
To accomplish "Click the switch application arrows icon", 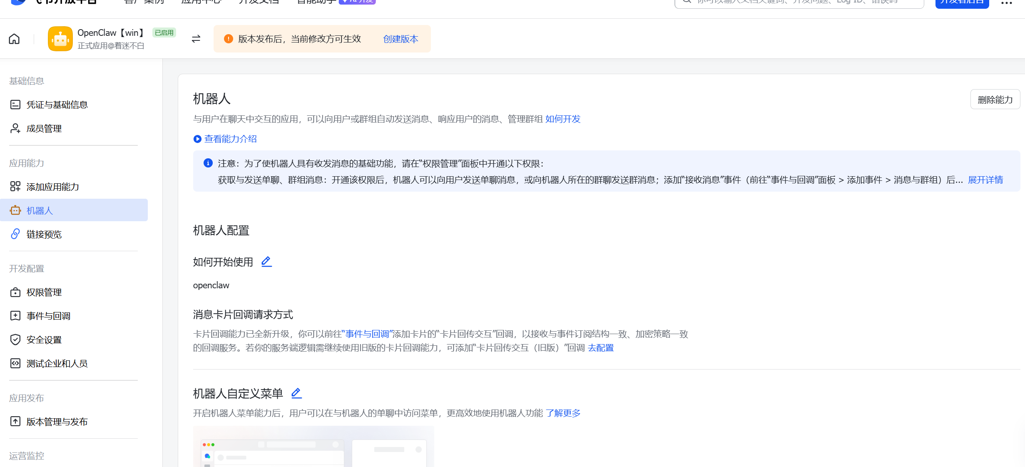I will pyautogui.click(x=196, y=39).
